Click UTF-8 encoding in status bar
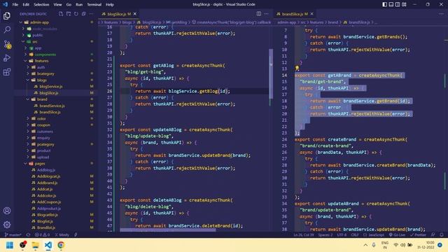 pos(342,235)
